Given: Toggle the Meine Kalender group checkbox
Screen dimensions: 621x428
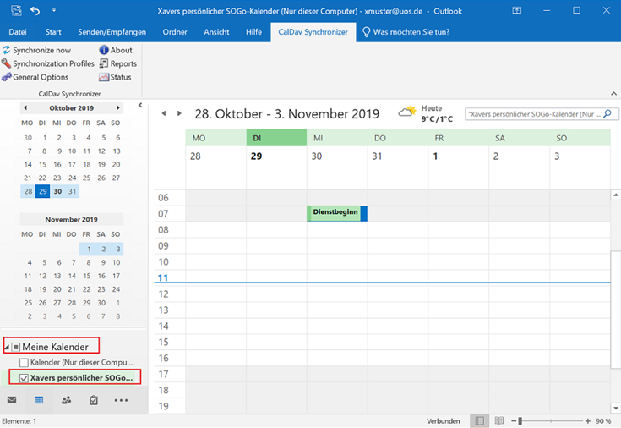Looking at the screenshot, I should [16, 346].
